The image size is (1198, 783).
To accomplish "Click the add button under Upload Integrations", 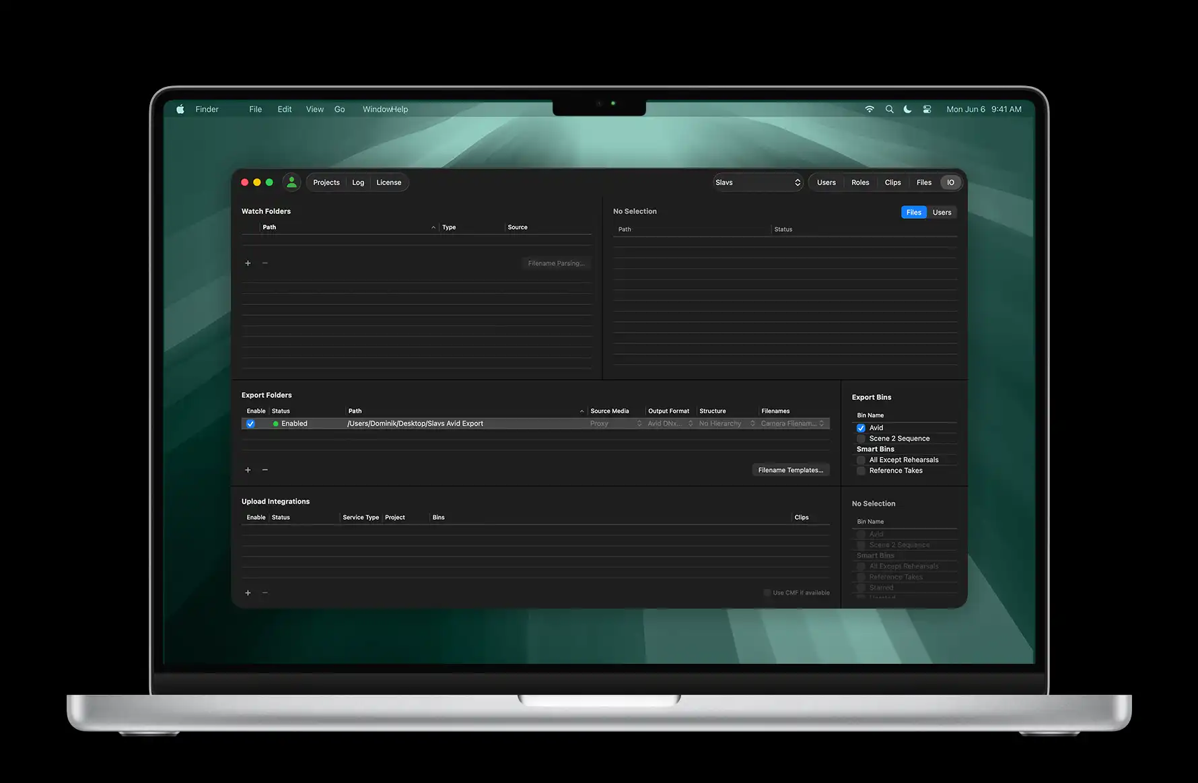I will click(248, 592).
